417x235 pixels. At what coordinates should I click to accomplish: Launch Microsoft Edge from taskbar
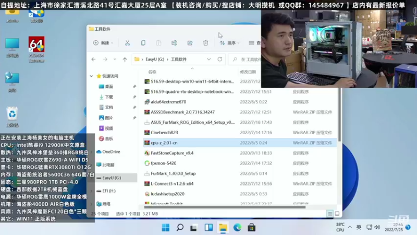click(237, 228)
